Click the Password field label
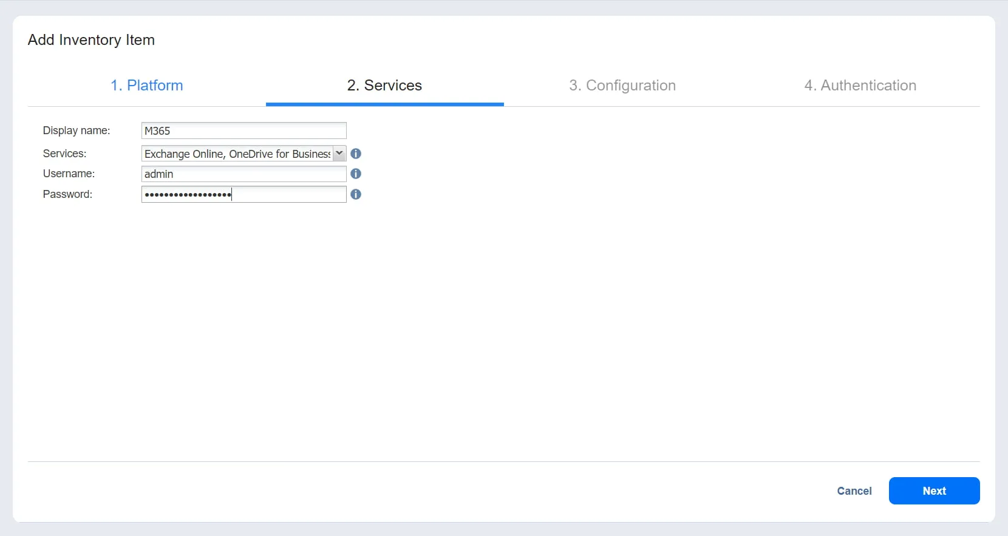This screenshot has width=1008, height=536. [x=67, y=194]
